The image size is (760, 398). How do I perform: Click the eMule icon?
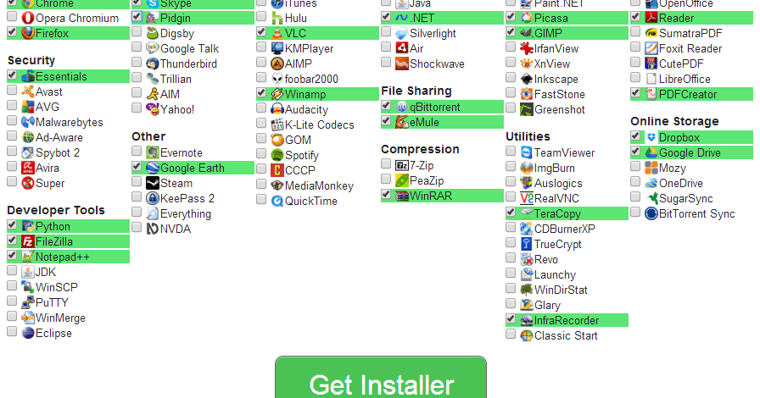(x=402, y=122)
